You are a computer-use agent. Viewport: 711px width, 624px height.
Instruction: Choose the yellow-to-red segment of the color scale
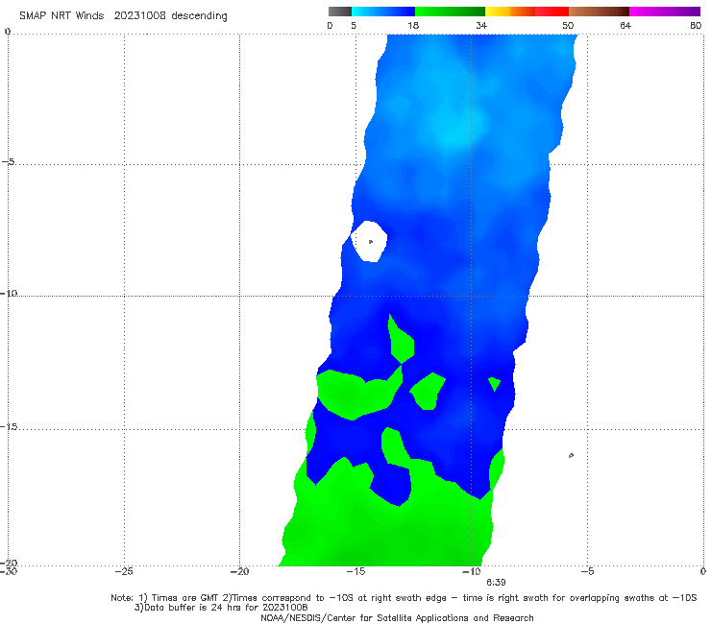pos(527,12)
